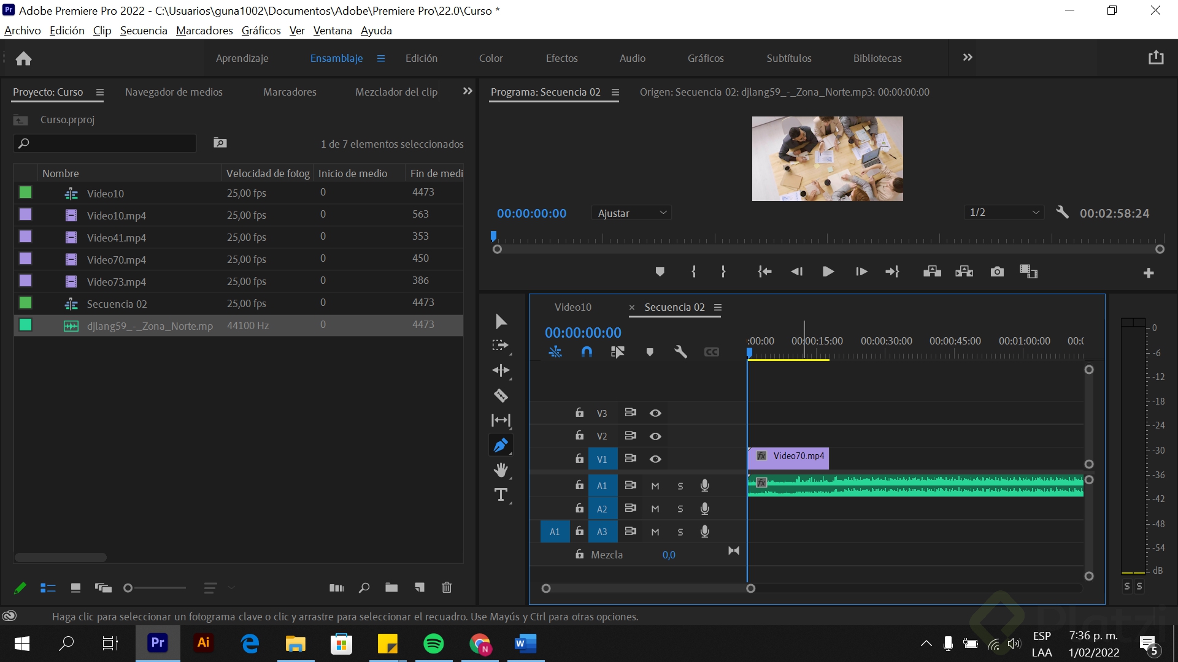Click the Export Frame camera icon
Image resolution: width=1178 pixels, height=662 pixels.
point(997,272)
